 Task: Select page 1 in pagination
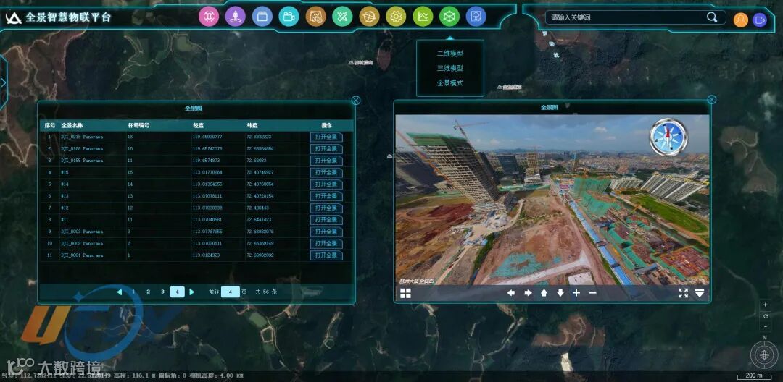click(133, 292)
